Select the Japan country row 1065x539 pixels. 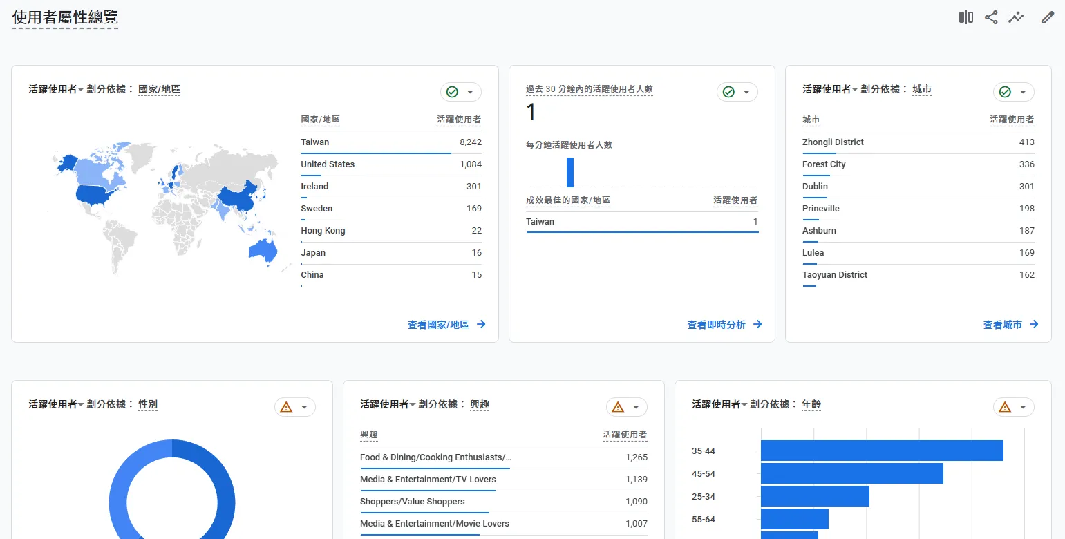coord(391,253)
